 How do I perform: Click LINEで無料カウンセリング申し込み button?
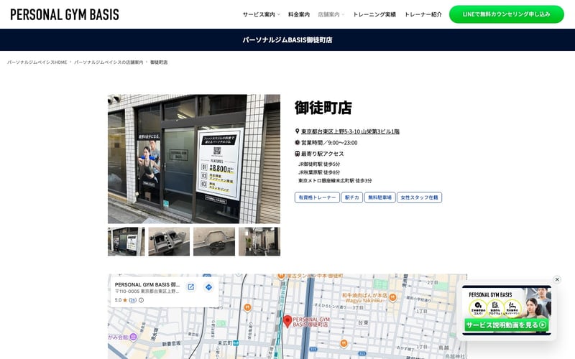click(x=507, y=14)
